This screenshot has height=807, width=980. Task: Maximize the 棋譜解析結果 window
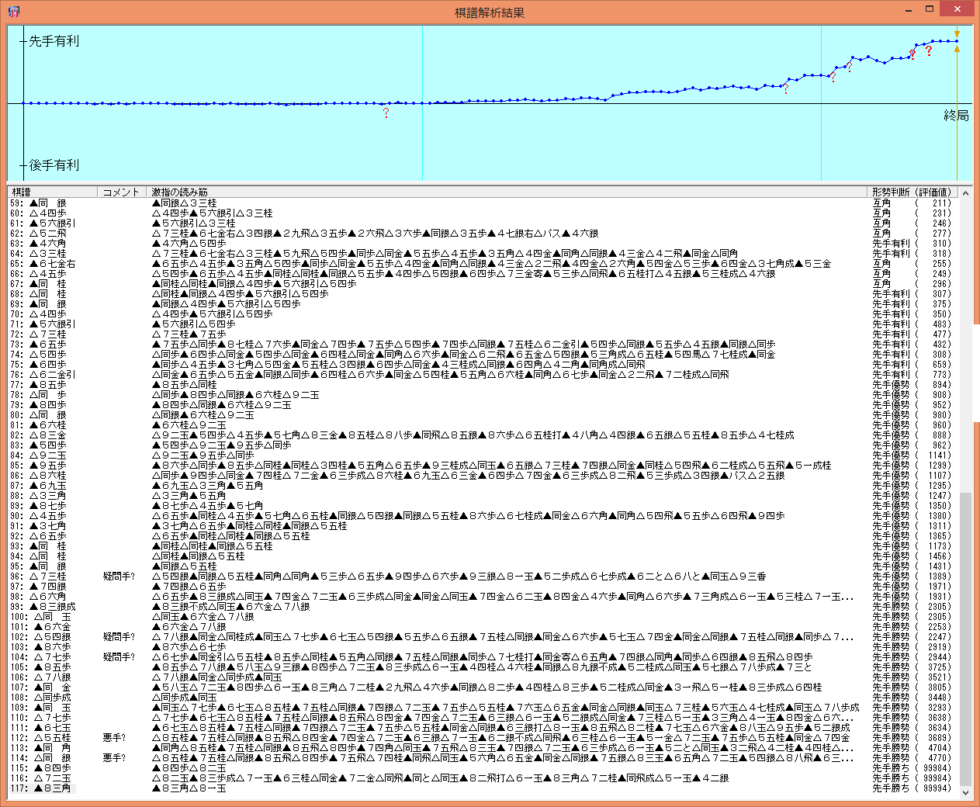click(929, 9)
